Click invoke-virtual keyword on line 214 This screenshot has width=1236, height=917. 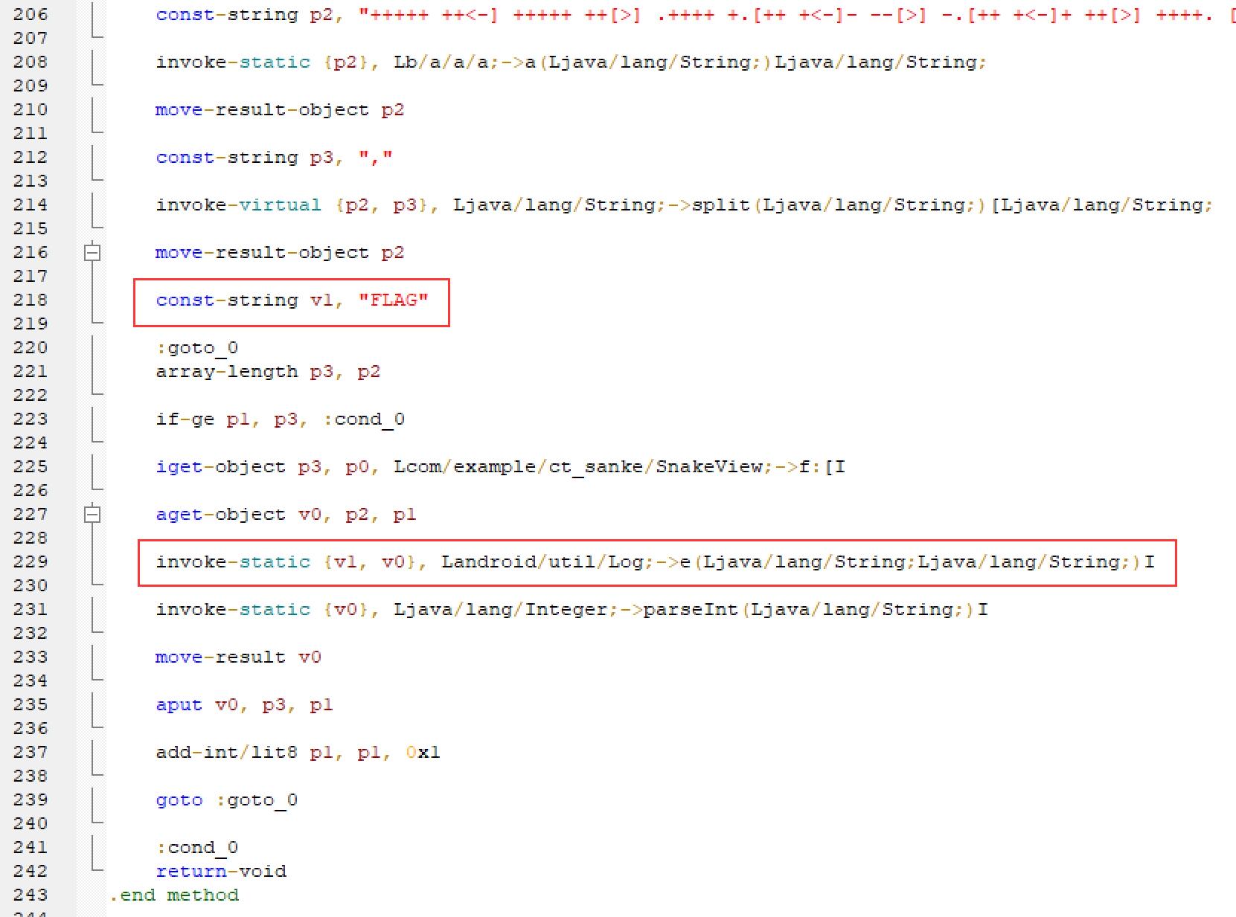point(239,205)
